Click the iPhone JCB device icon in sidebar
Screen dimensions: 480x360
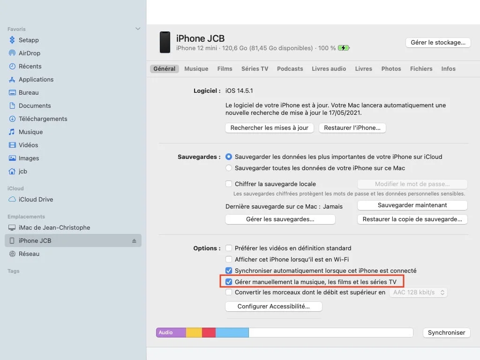tap(12, 241)
